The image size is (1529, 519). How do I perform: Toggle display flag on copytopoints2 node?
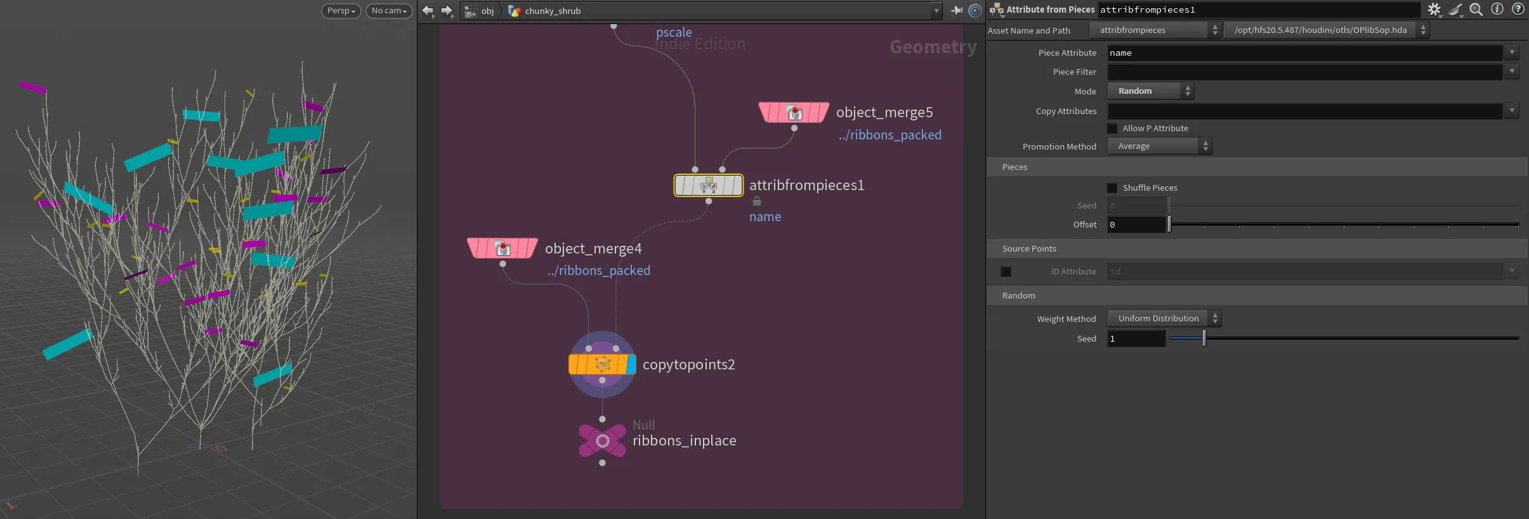631,364
